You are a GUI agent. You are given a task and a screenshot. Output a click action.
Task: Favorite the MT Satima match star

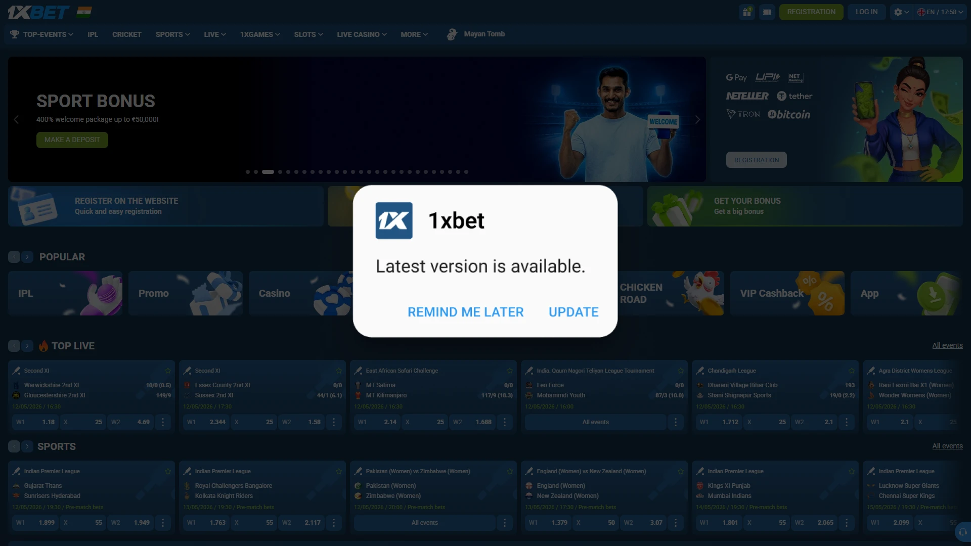[x=510, y=371]
